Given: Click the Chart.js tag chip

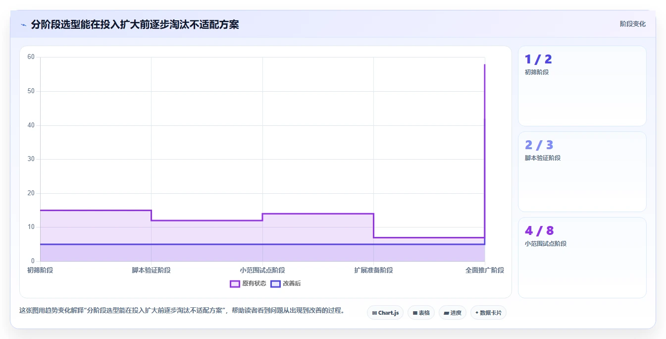Looking at the screenshot, I should [x=385, y=313].
